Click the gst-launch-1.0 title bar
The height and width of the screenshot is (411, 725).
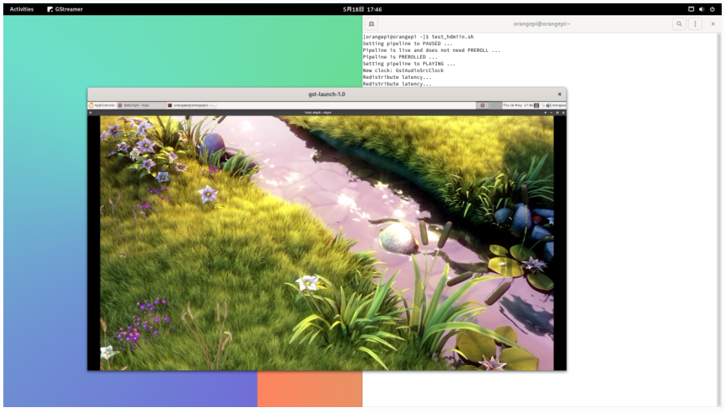pos(327,95)
